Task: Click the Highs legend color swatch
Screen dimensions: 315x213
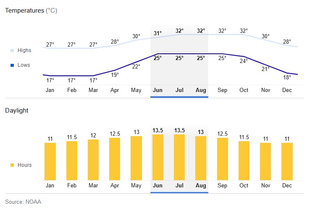Action: (12, 50)
